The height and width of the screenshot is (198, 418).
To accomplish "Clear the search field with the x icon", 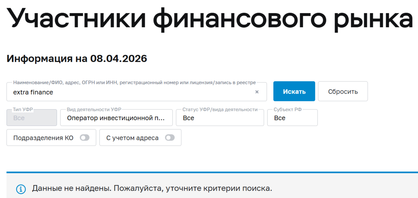I will [x=257, y=92].
